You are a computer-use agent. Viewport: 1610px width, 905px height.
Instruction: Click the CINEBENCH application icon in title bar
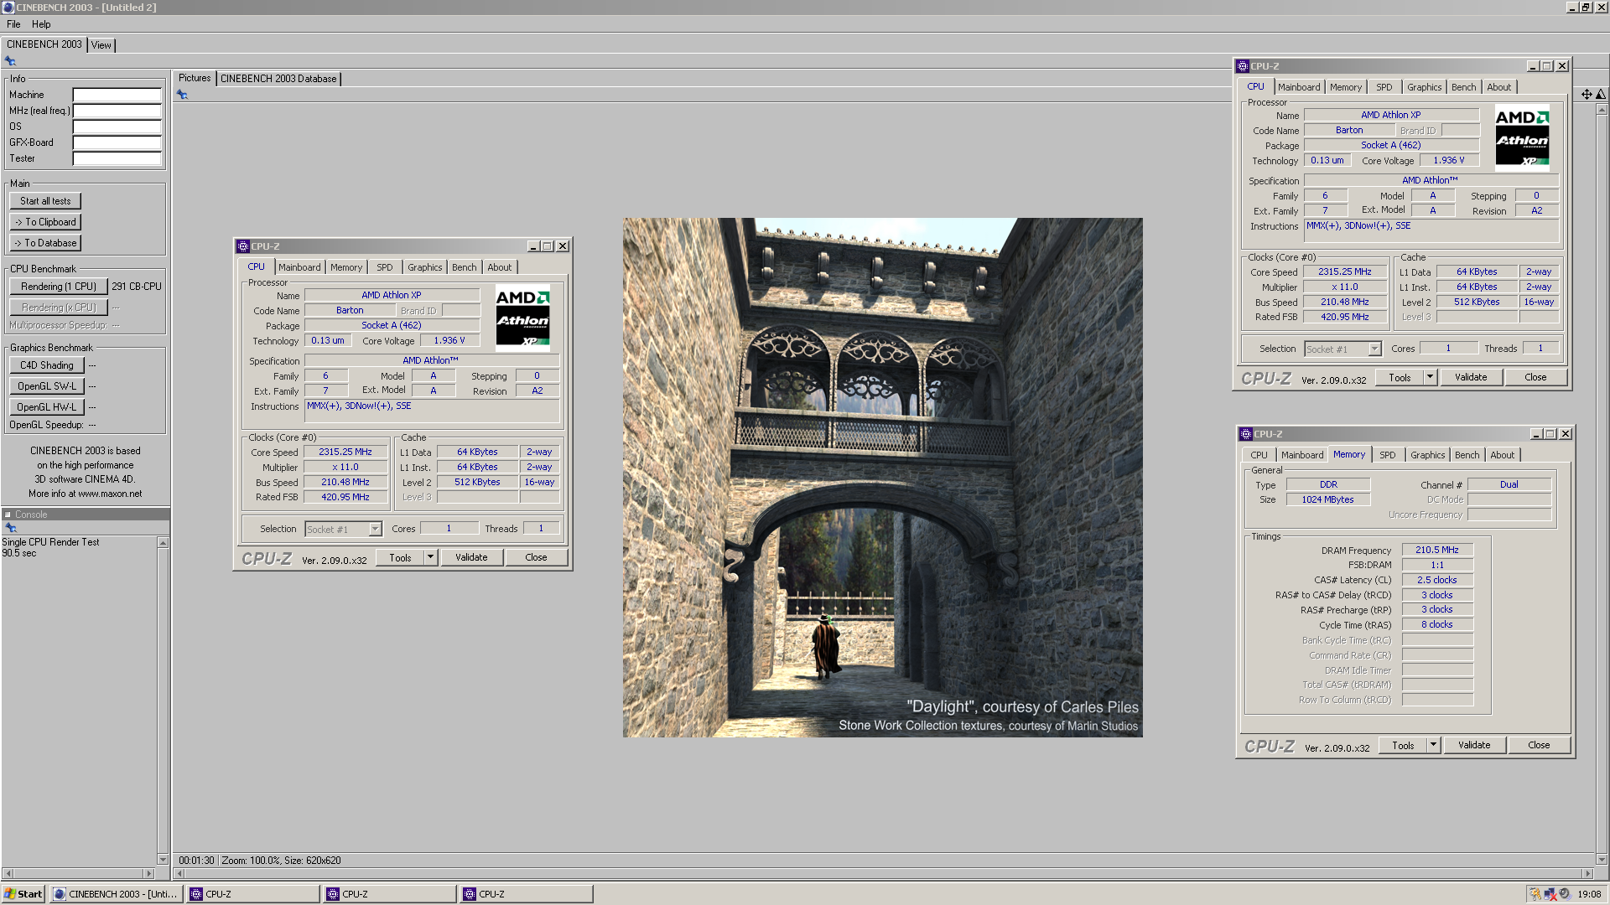(x=8, y=8)
